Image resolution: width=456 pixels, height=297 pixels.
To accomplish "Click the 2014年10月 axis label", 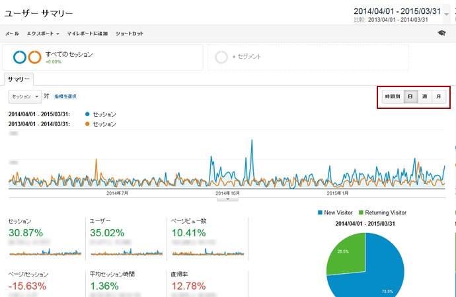I will click(x=228, y=193).
